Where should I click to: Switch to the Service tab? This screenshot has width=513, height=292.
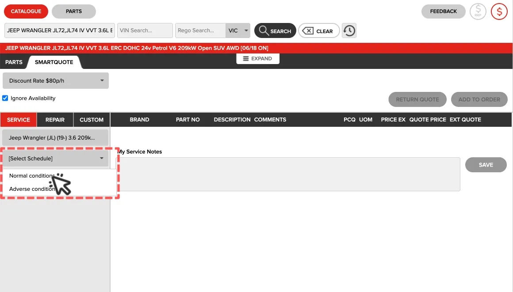pyautogui.click(x=18, y=120)
